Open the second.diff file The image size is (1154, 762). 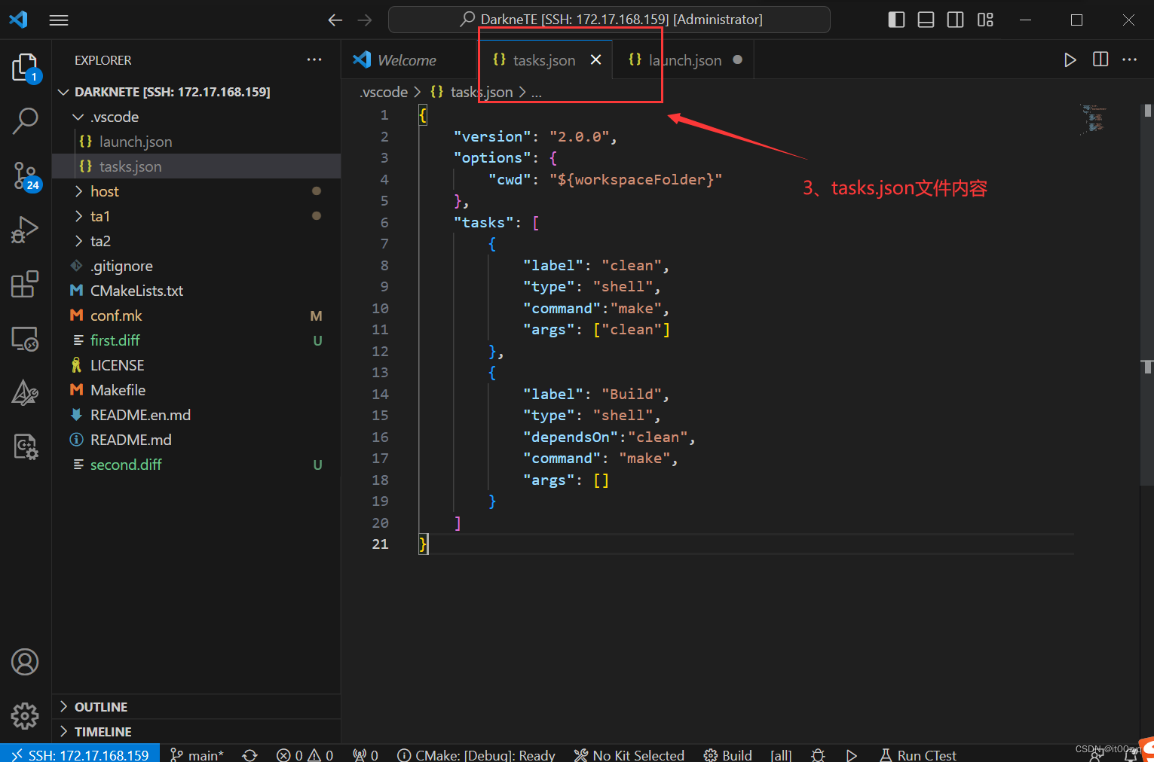(196, 465)
